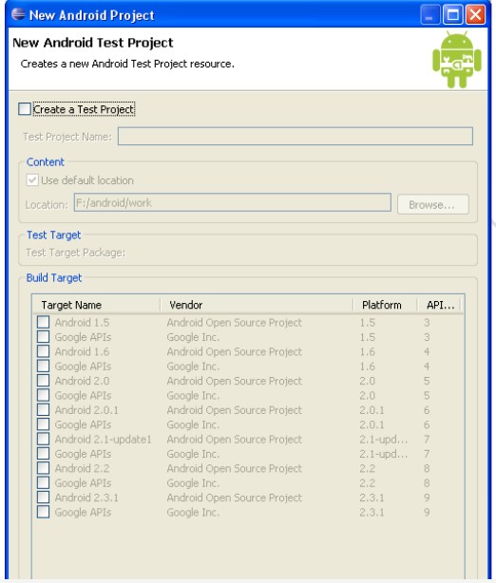This screenshot has height=583, width=496.
Task: Check Google APIs for platform 2.3.1
Action: 43,512
